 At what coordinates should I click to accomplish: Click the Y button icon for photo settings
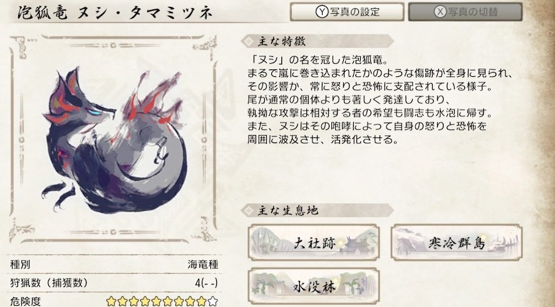click(322, 12)
